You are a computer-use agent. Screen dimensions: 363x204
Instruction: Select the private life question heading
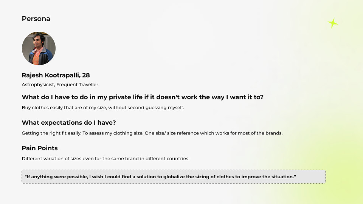click(x=143, y=97)
